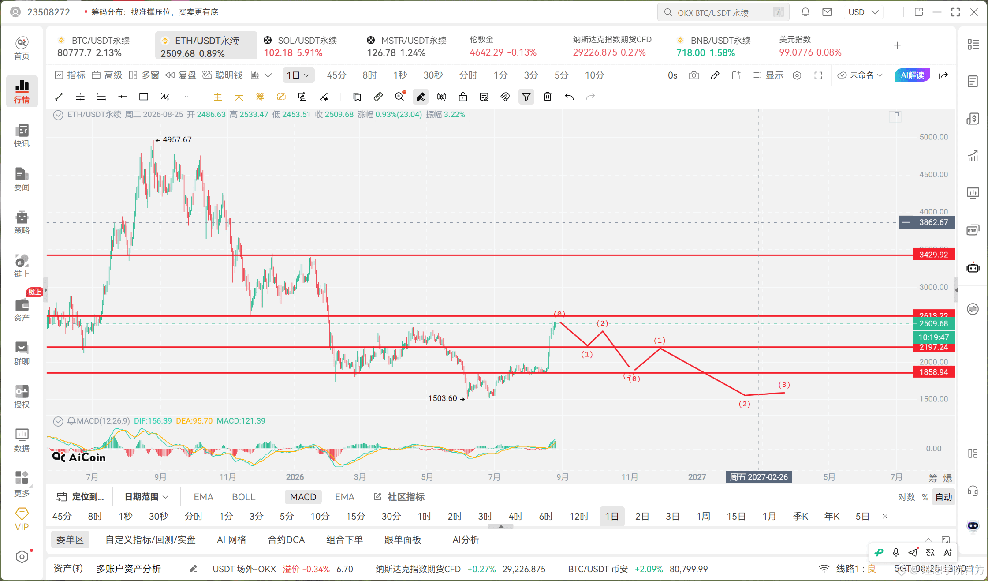Open the USD currency dropdown
Viewport: 988px width, 581px height.
pos(864,12)
